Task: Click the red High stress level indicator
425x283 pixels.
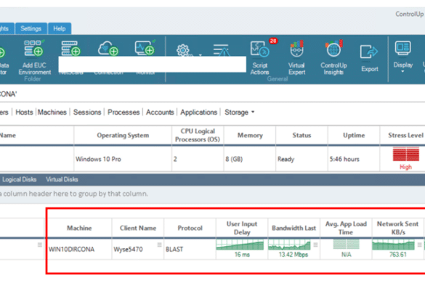Action: 406,158
